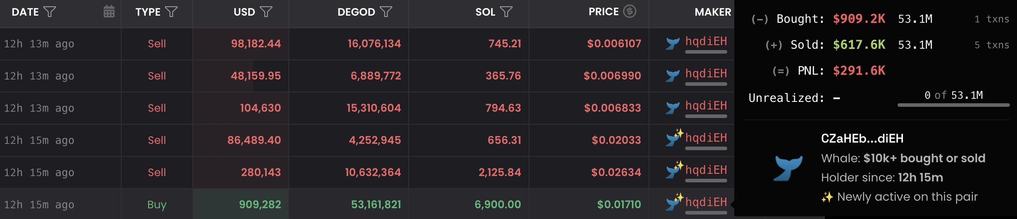Click the CZaHEb...diEH wallet address
Image resolution: width=1017 pixels, height=219 pixels.
click(862, 139)
